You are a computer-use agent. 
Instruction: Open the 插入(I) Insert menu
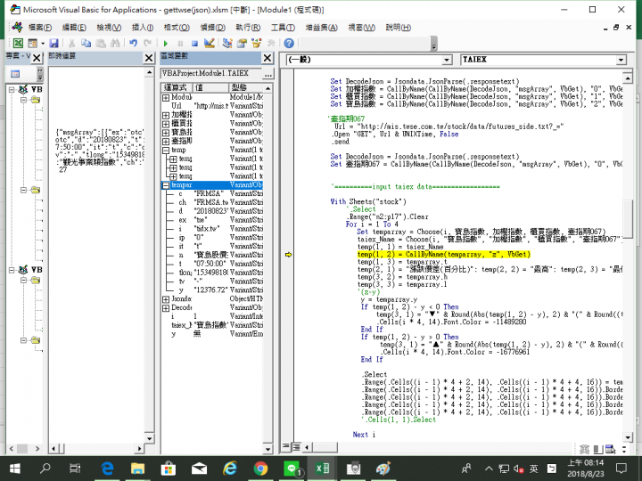(143, 28)
